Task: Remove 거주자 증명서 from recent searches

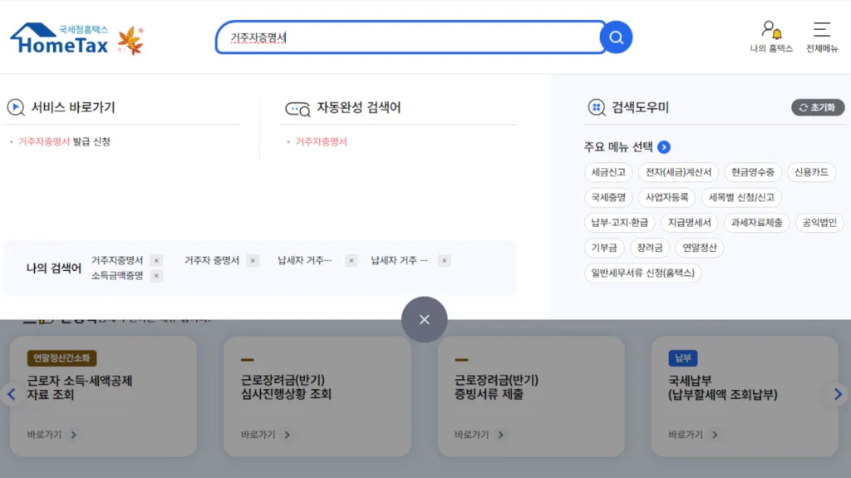Action: pyautogui.click(x=253, y=261)
